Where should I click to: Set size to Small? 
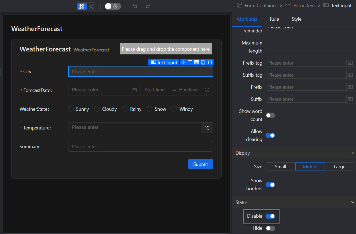pos(280,166)
